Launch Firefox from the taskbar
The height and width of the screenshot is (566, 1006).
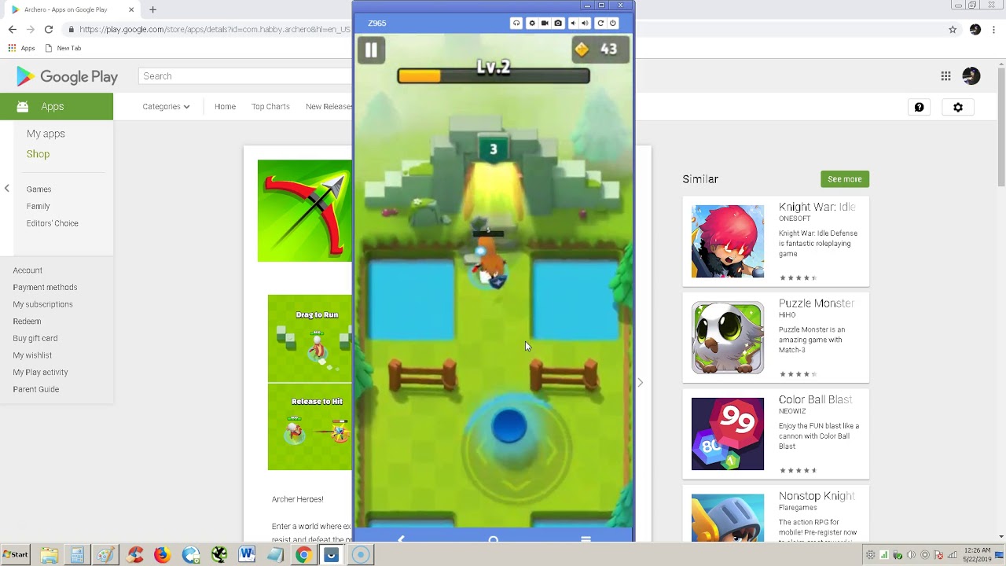click(162, 555)
